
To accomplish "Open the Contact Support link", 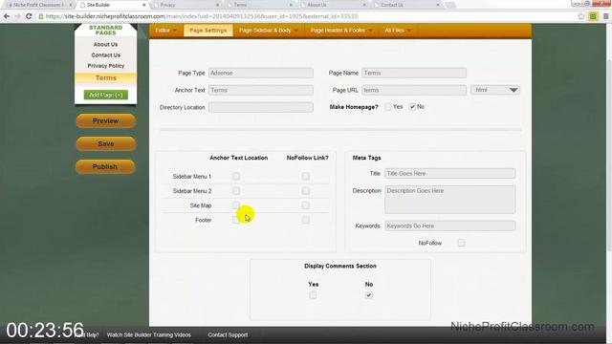I will tap(228, 334).
